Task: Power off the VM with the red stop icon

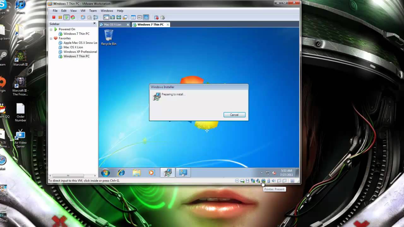Action: tap(54, 17)
